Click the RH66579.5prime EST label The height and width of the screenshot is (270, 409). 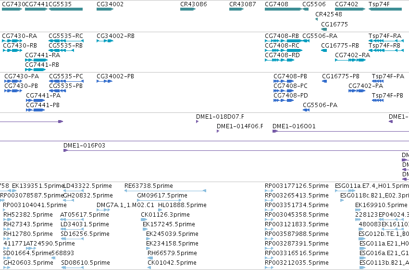(x=172, y=253)
